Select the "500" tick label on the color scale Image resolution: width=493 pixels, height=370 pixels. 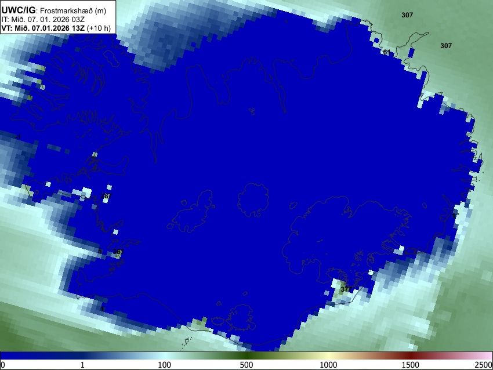pos(246,365)
